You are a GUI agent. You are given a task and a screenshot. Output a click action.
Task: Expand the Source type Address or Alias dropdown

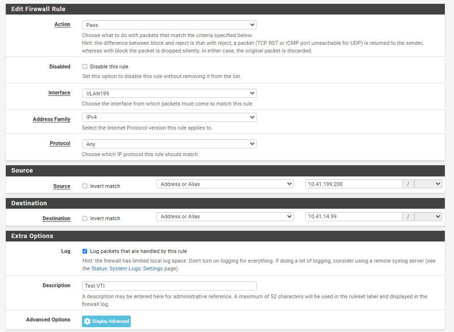[225, 184]
